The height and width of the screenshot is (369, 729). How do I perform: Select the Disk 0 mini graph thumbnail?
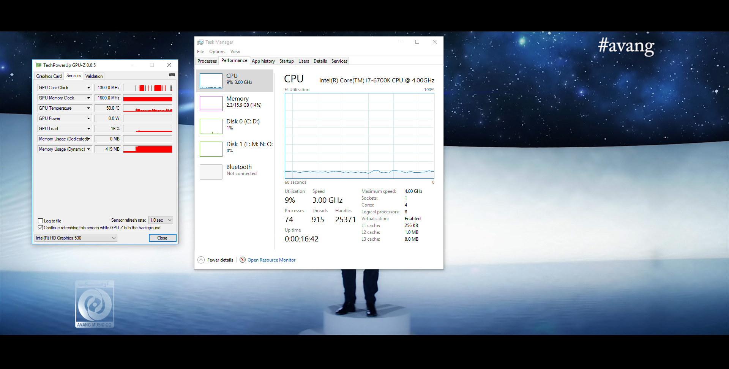211,126
